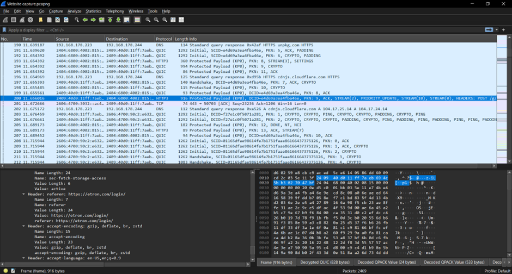This screenshot has width=512, height=274.
Task: Sort by the Destination column header
Action: [x=130, y=39]
